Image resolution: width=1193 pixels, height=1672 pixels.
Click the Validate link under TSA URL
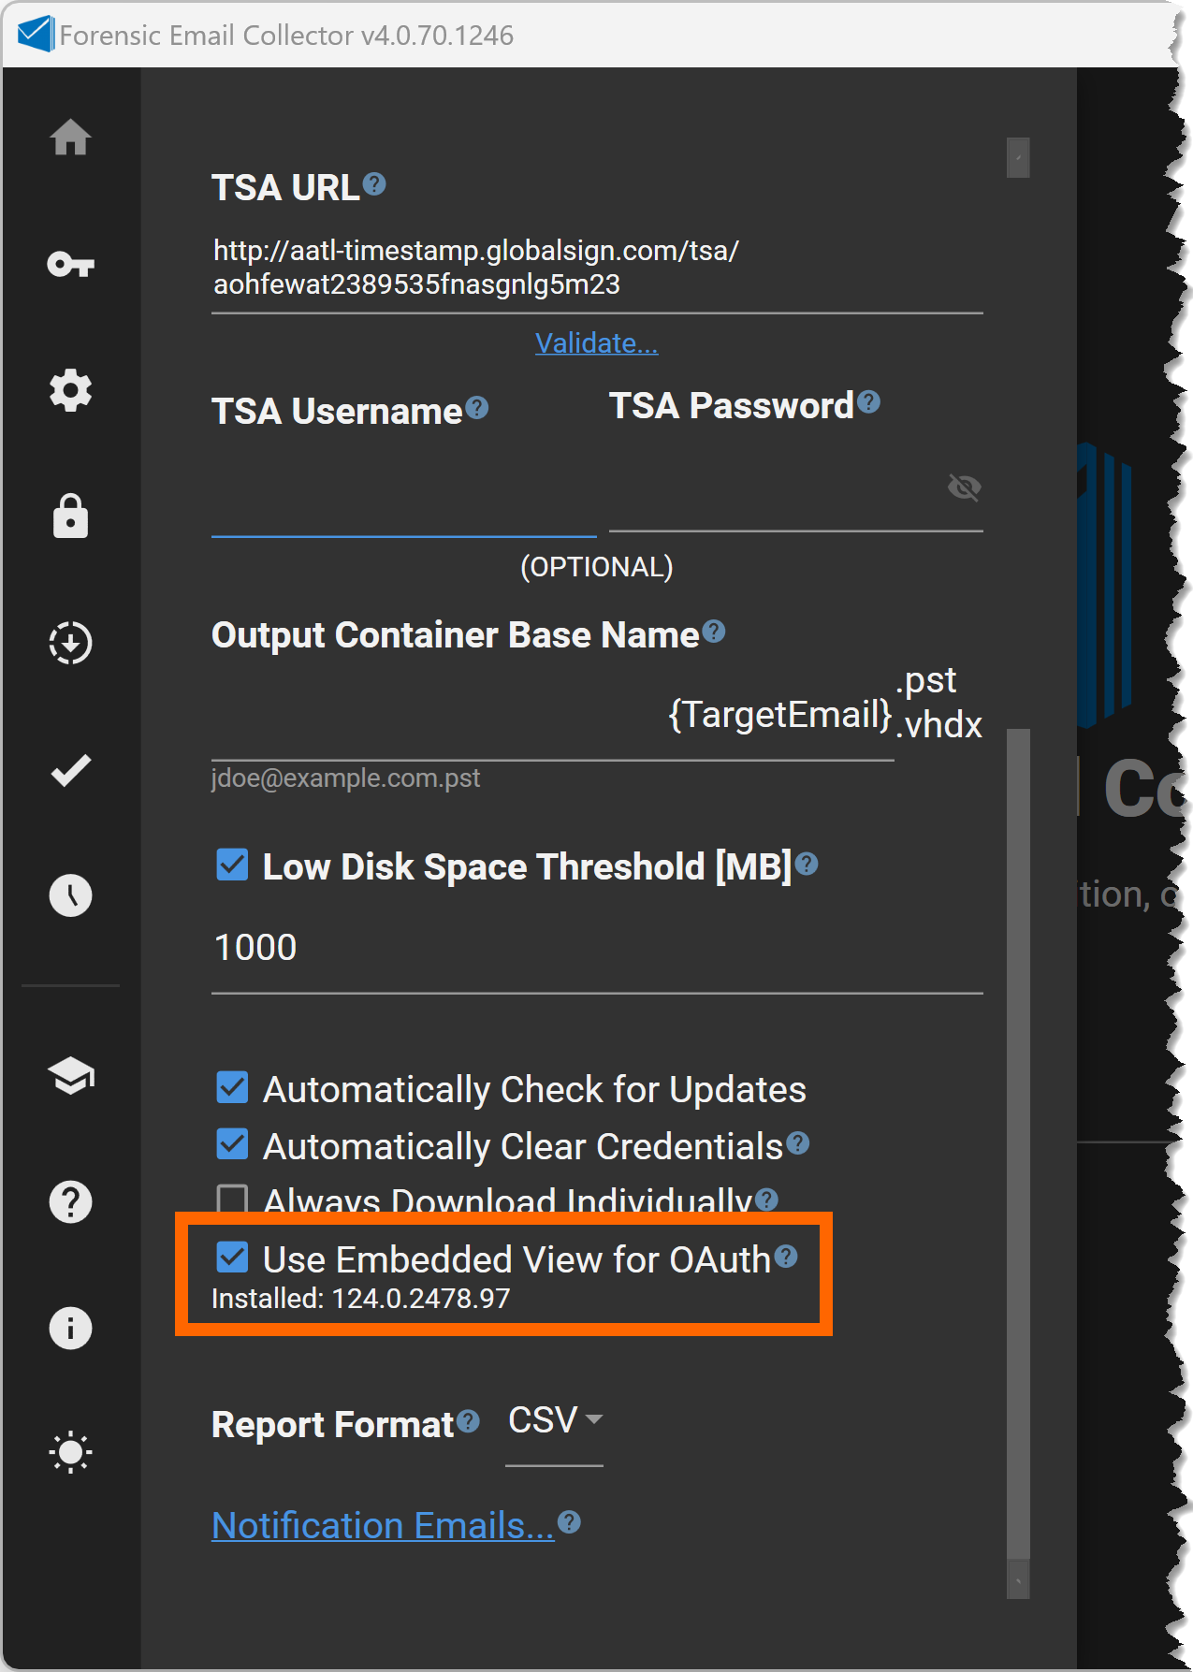tap(596, 343)
